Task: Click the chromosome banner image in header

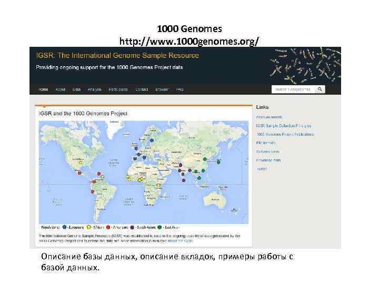Action: point(305,65)
